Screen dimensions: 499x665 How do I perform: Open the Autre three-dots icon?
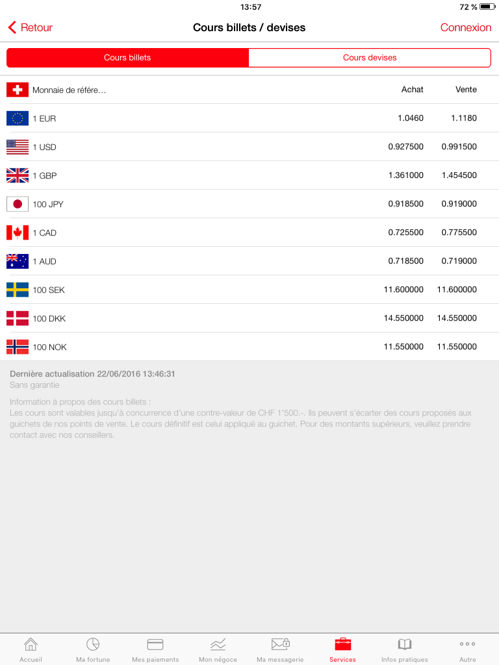coord(467,645)
